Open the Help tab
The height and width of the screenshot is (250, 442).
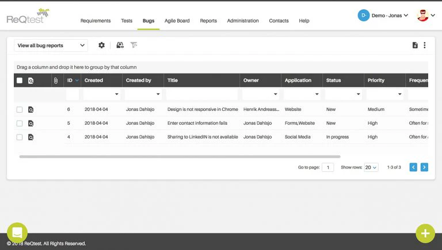coord(304,21)
